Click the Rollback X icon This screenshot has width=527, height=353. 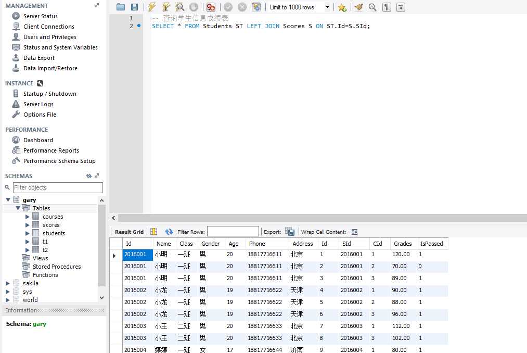coord(242,7)
